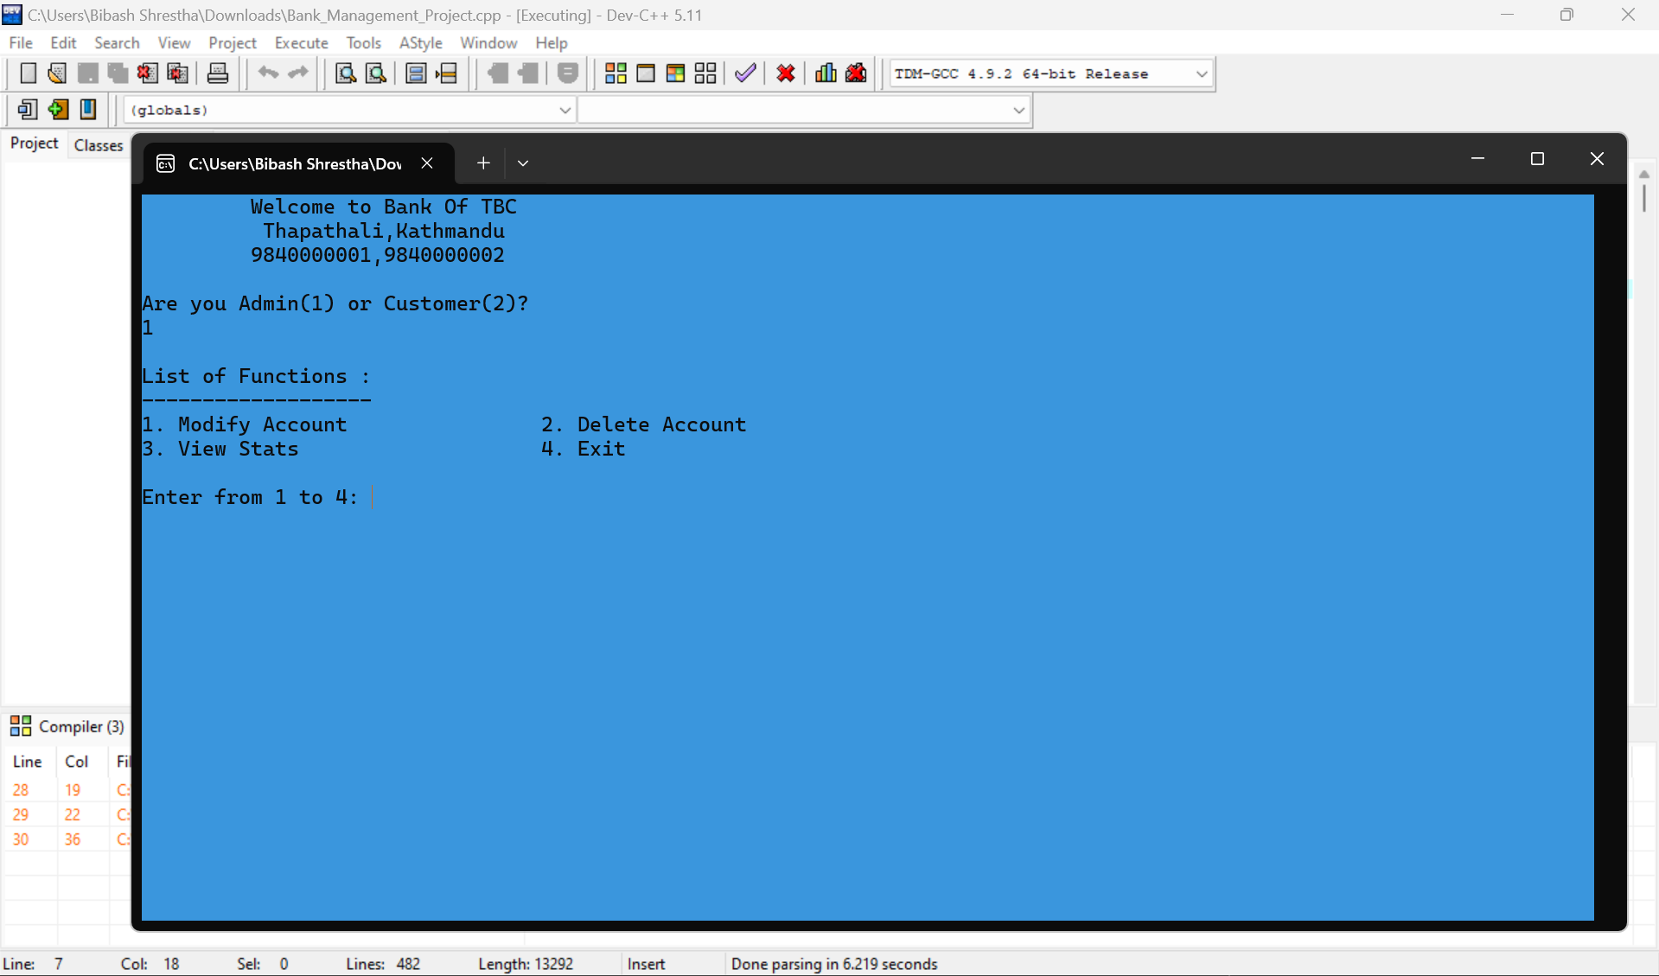Select the Compiler (3) bottom tab
The width and height of the screenshot is (1659, 976).
pos(67,726)
